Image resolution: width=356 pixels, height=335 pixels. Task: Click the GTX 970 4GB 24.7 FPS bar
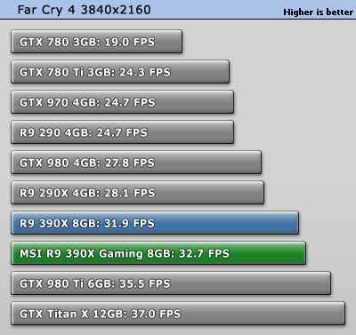tap(122, 102)
